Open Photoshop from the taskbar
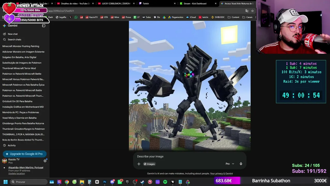This screenshot has height=186, width=330. [x=105, y=182]
